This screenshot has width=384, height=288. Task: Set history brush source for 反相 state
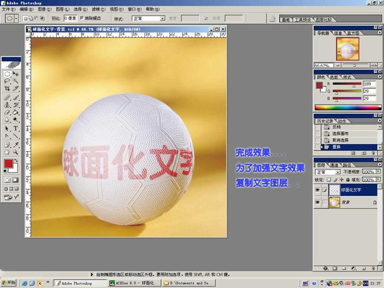318,127
